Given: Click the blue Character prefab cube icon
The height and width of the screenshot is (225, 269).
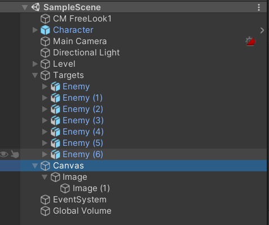Looking at the screenshot, I should [x=45, y=30].
